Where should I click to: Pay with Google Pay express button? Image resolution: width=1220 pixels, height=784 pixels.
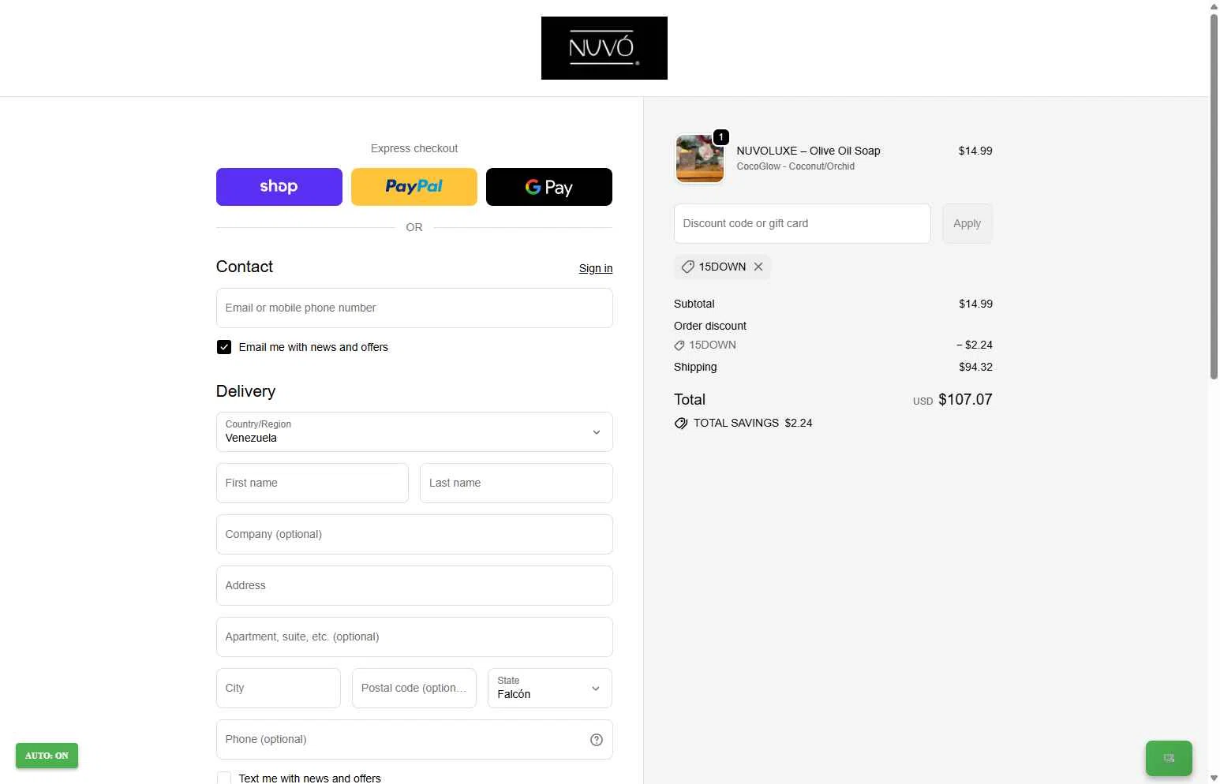click(549, 187)
